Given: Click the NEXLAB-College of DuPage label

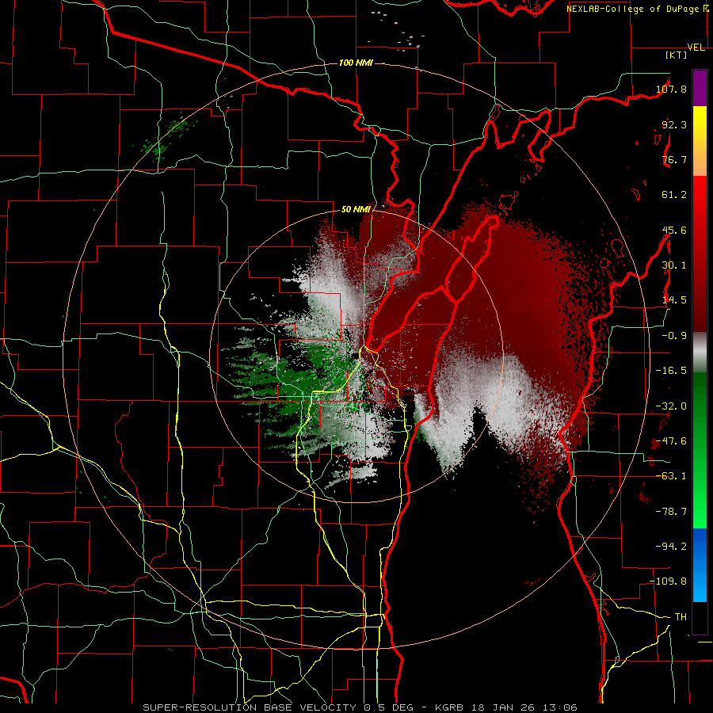Looking at the screenshot, I should 634,9.
